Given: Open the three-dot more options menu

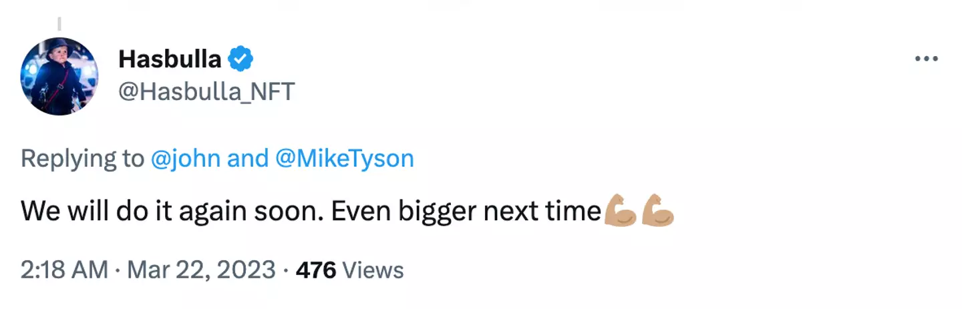Looking at the screenshot, I should pyautogui.click(x=926, y=59).
